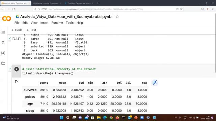Select the 'pclass' row label
The height and width of the screenshot is (121, 216).
click(30, 97)
